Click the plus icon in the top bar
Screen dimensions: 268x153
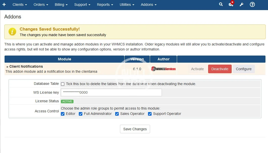tap(4, 5)
